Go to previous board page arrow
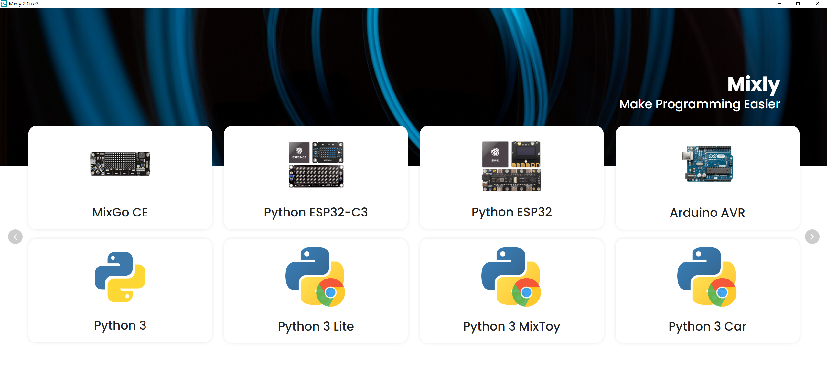 coord(15,237)
